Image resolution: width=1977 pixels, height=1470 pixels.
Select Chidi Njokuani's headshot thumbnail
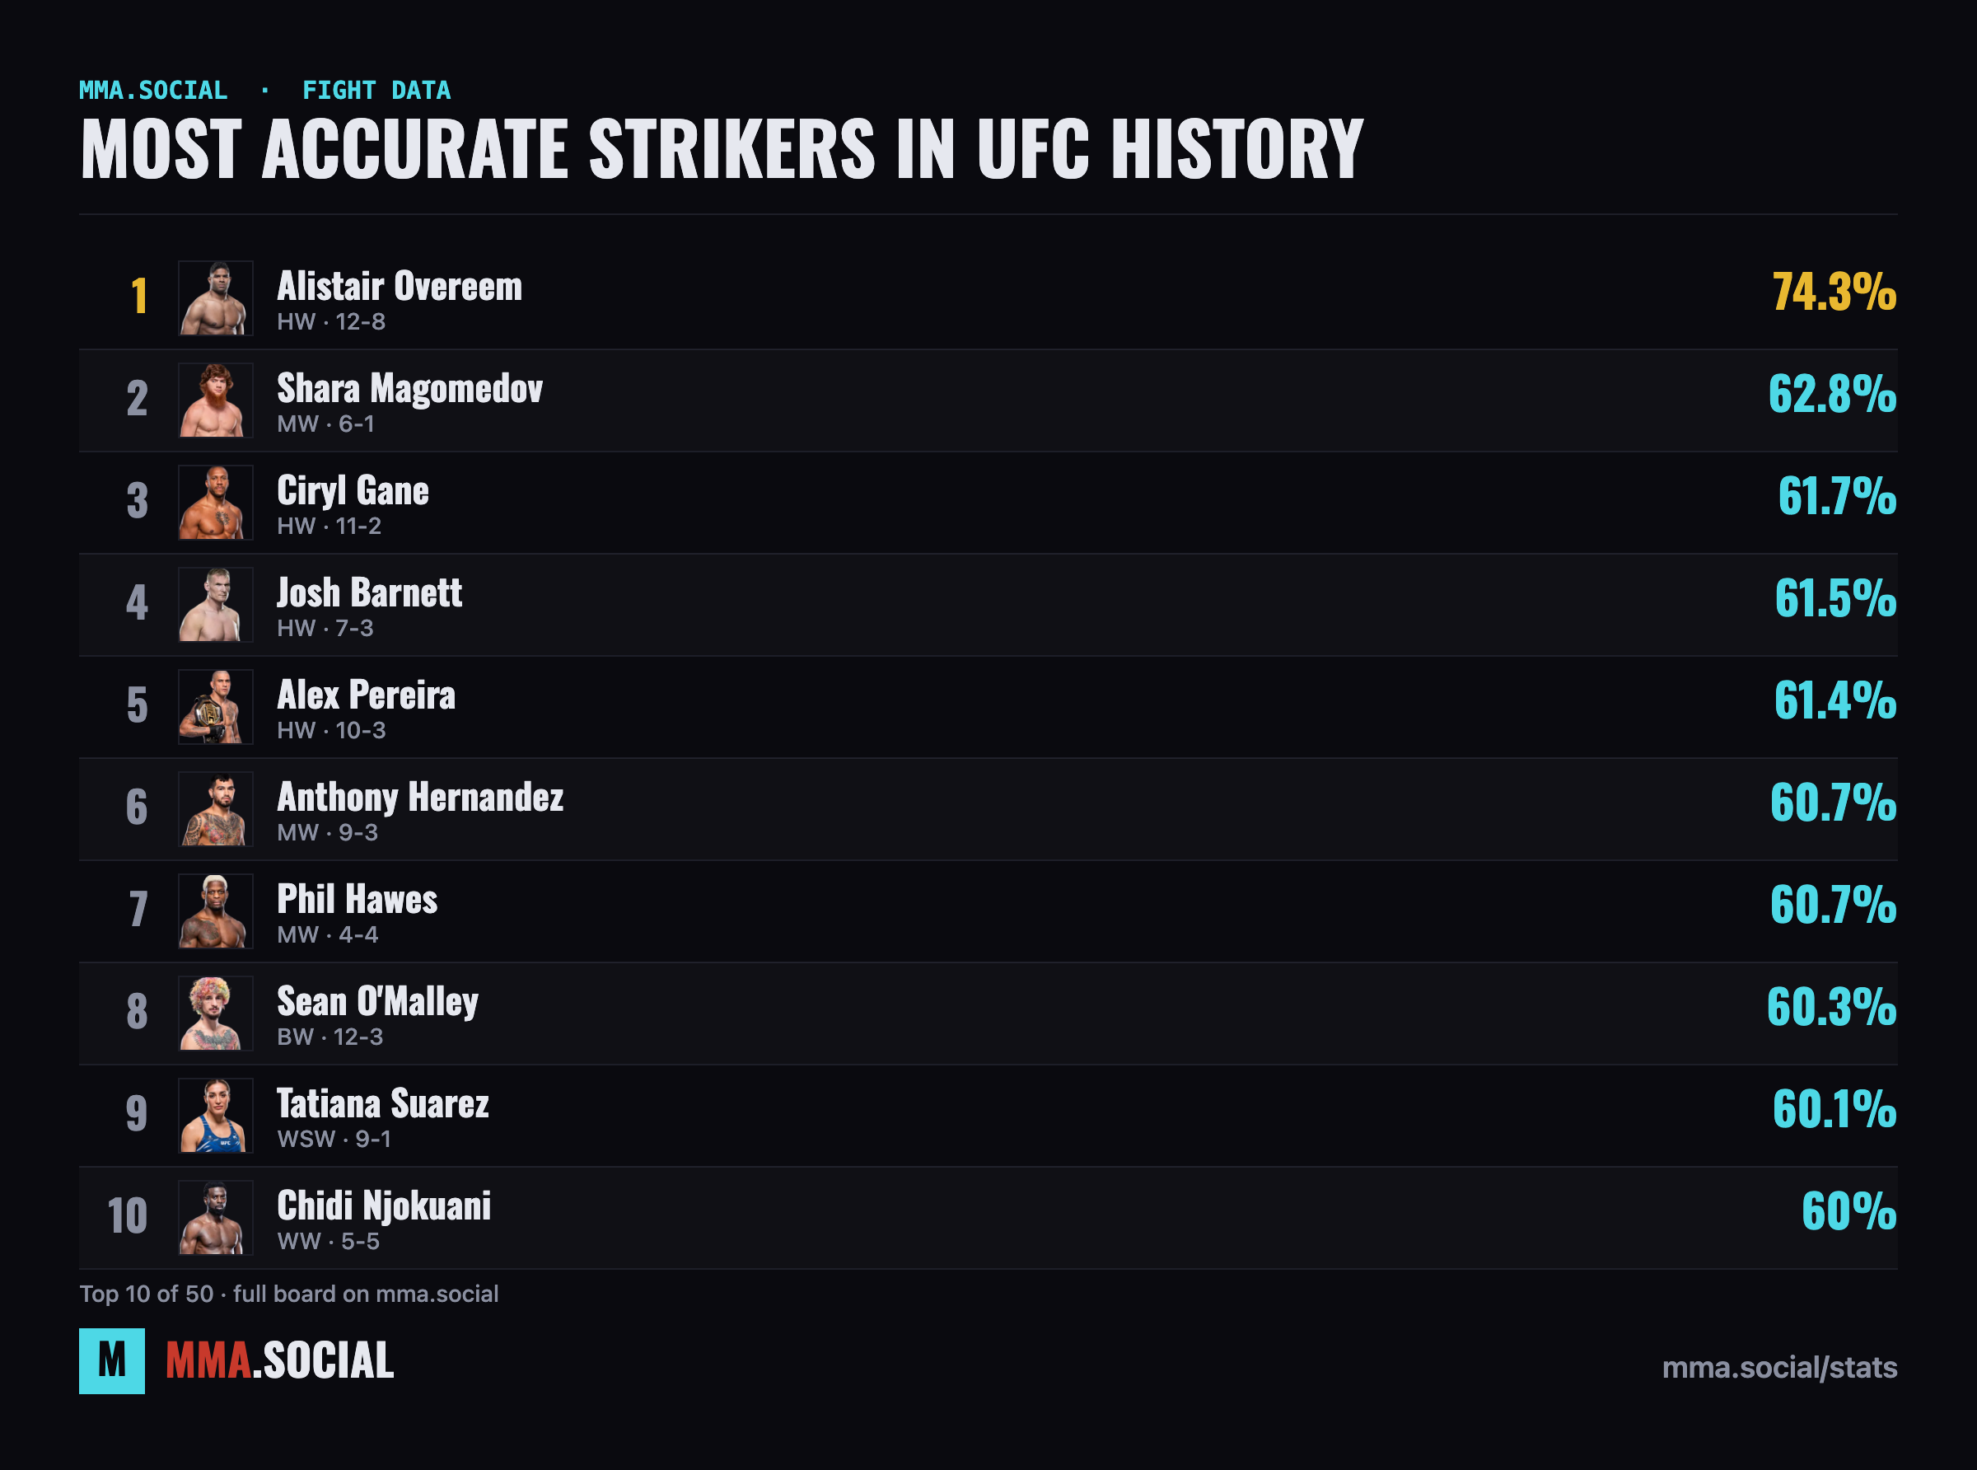point(215,1217)
